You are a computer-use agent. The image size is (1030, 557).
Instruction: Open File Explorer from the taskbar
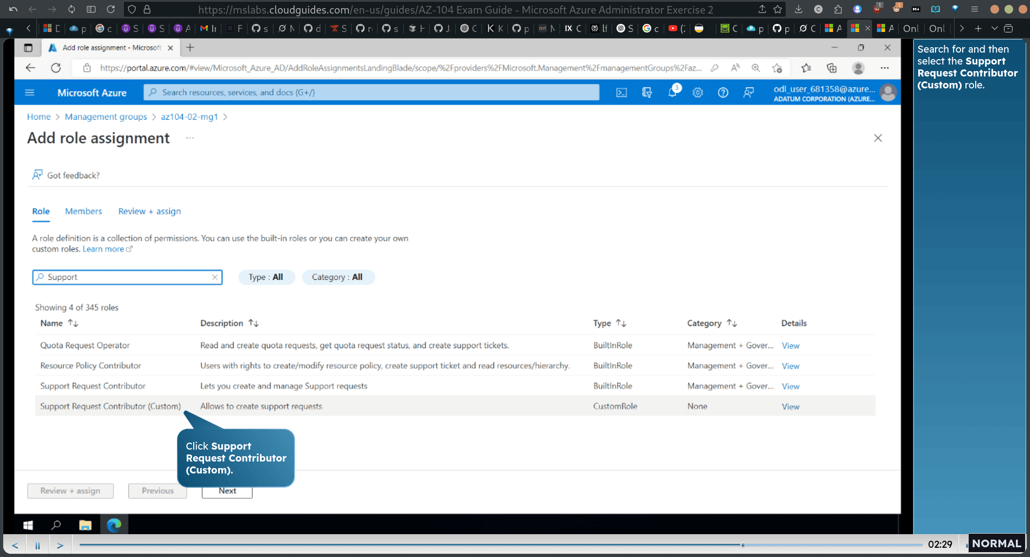[x=85, y=525]
